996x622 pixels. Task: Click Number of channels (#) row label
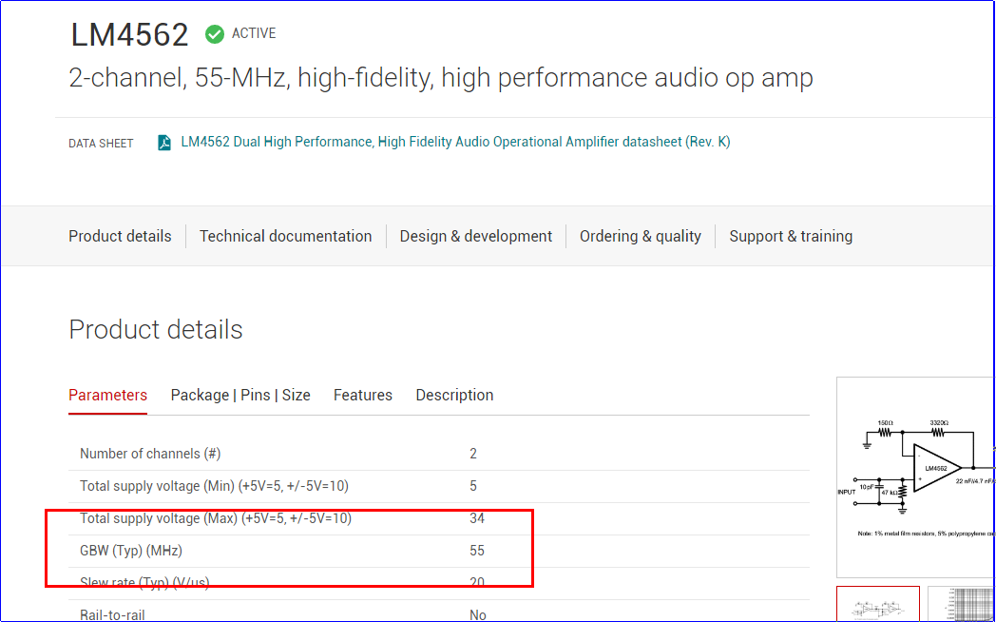point(150,454)
